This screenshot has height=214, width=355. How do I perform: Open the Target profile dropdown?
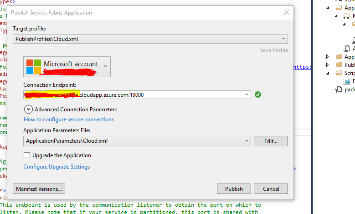(150, 39)
